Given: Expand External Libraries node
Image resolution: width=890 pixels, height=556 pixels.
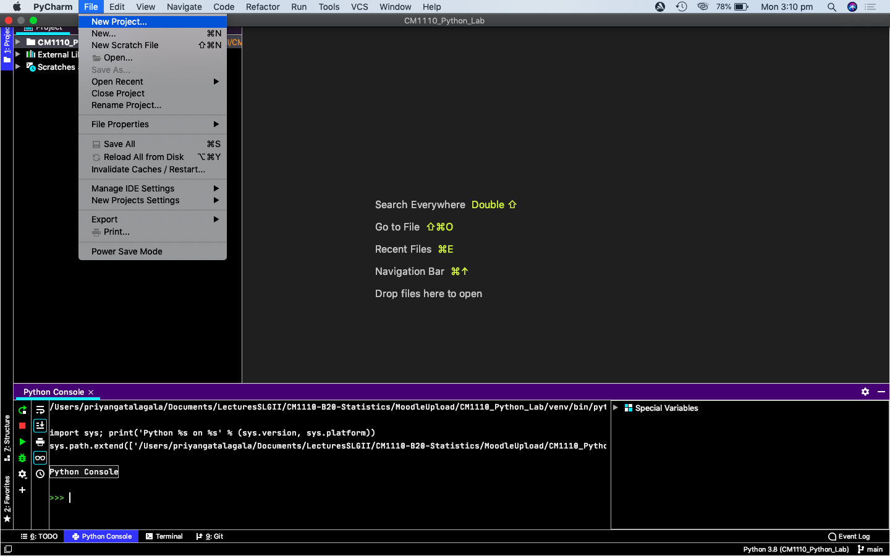Looking at the screenshot, I should (18, 54).
